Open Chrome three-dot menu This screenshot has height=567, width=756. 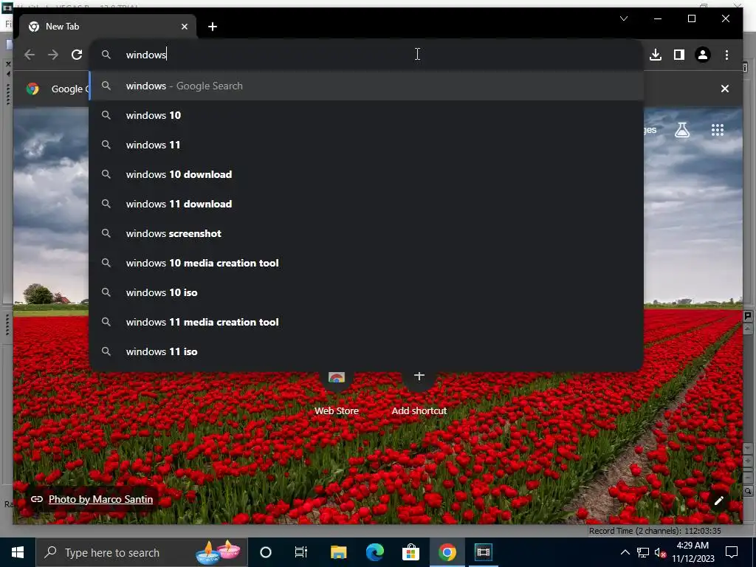[726, 55]
